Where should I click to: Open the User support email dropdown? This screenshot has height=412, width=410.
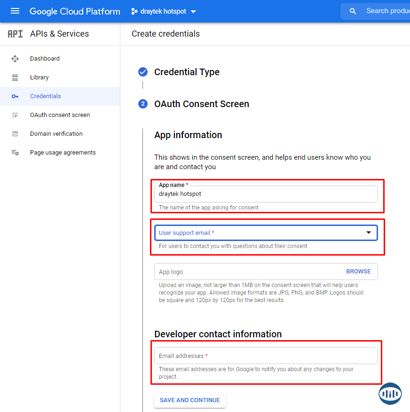coord(266,233)
